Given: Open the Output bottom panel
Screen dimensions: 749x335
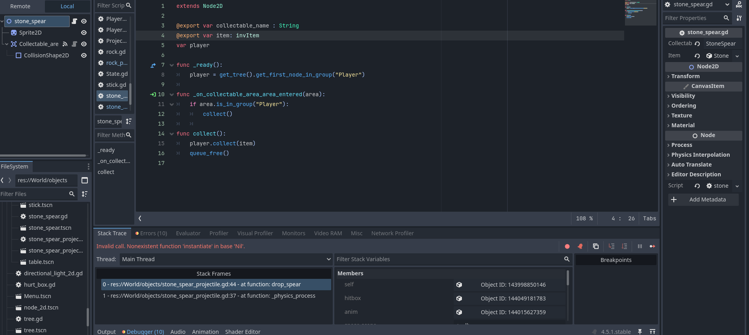Looking at the screenshot, I should click(106, 331).
